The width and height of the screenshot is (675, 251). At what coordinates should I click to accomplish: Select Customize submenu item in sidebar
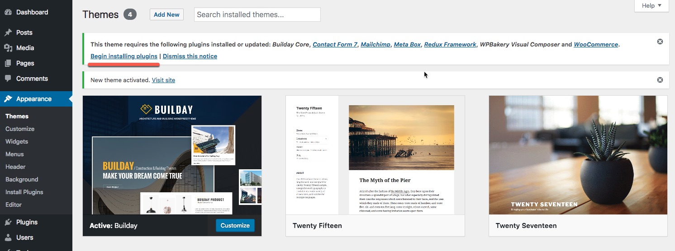click(20, 129)
